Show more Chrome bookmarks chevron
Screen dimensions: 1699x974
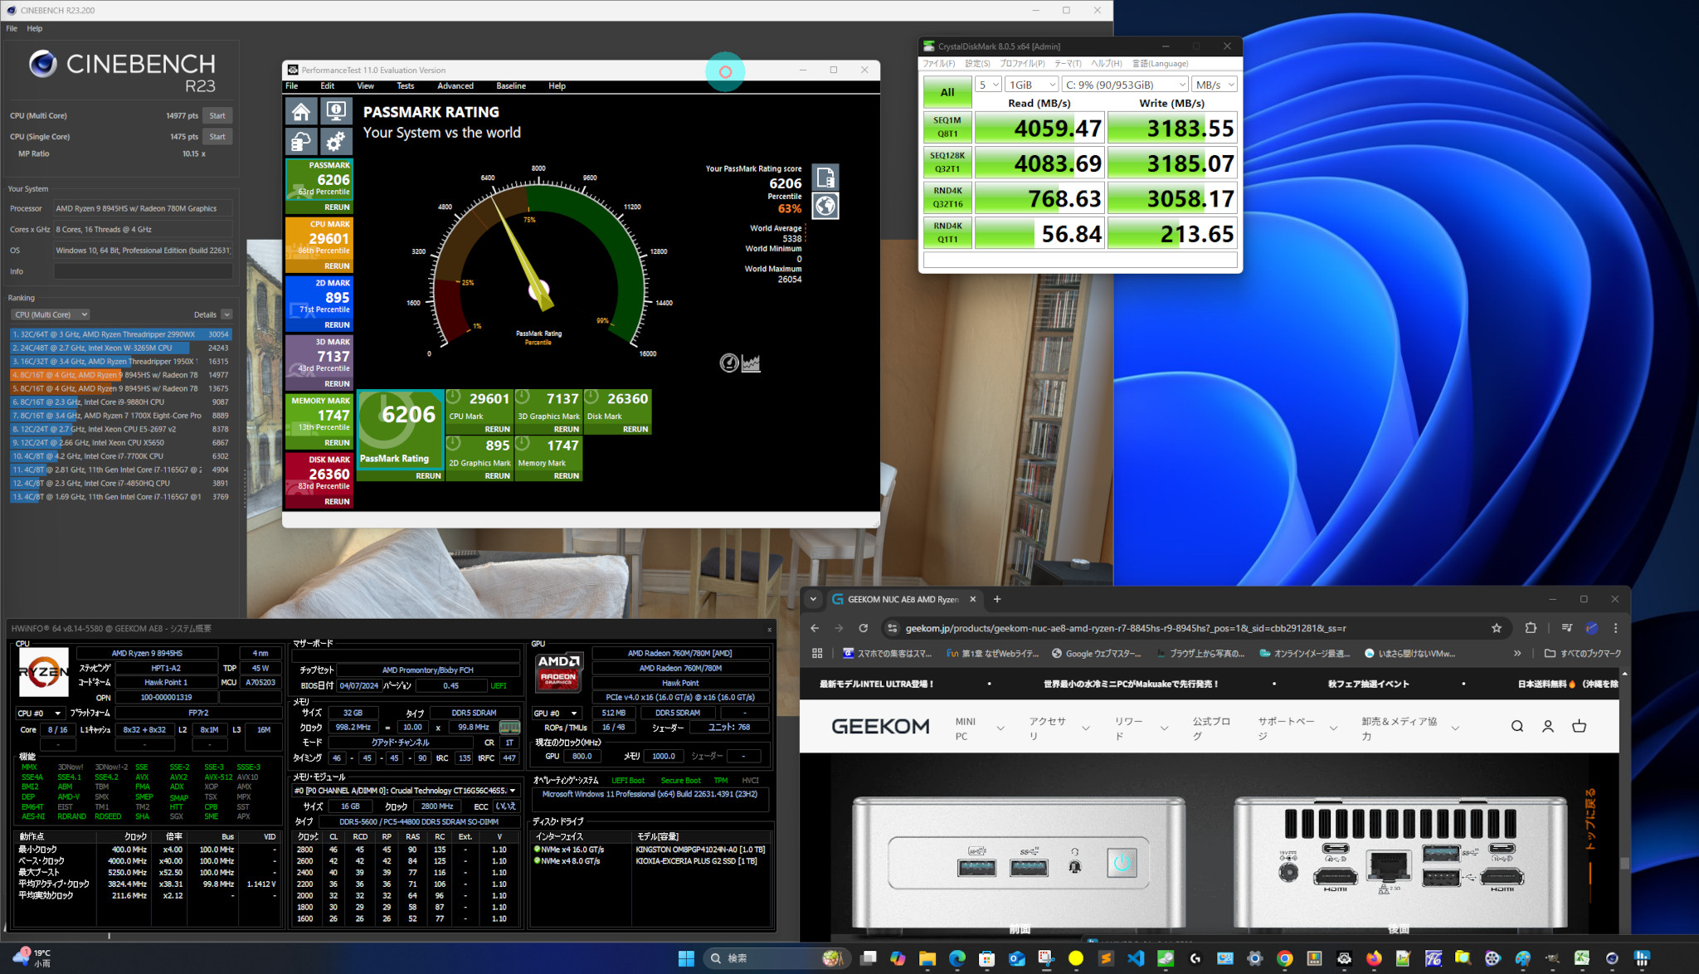coord(1517,653)
